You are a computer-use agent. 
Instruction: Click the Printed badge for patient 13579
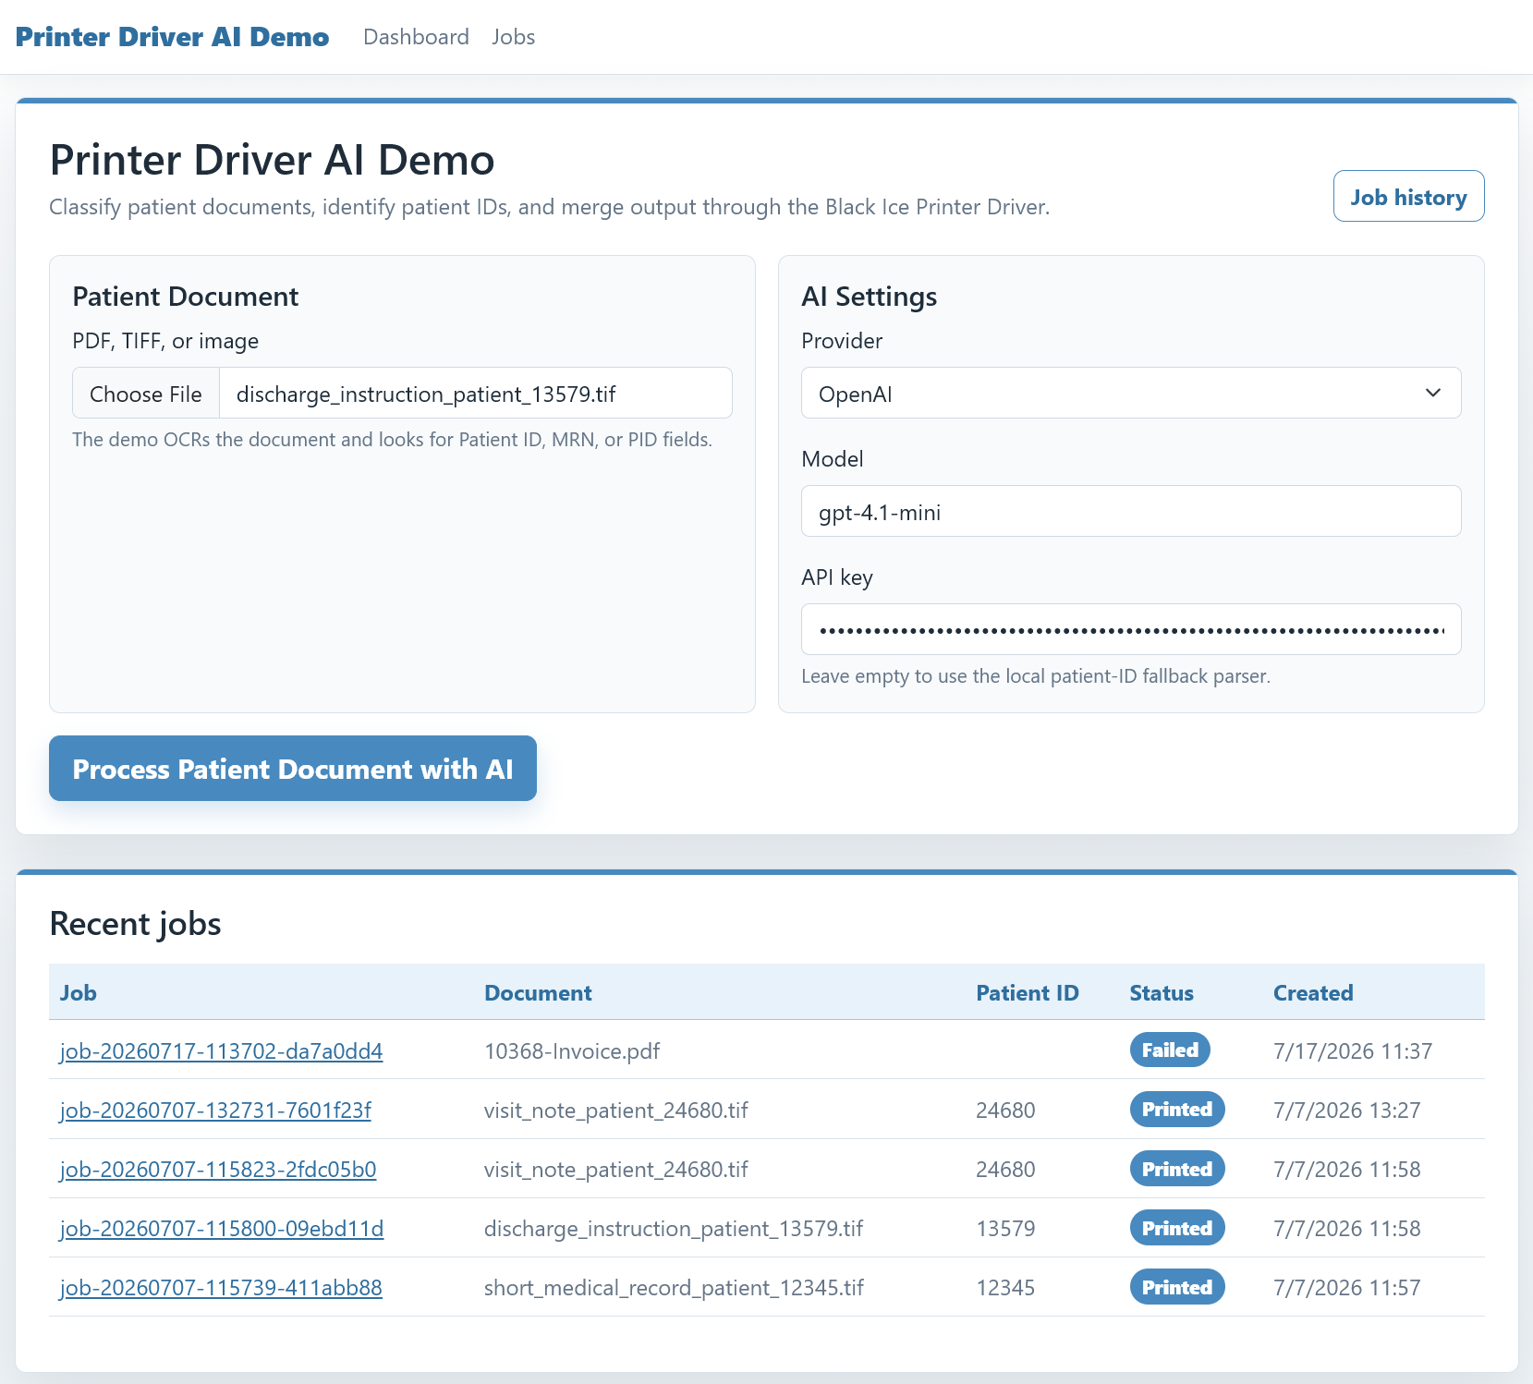pyautogui.click(x=1177, y=1228)
